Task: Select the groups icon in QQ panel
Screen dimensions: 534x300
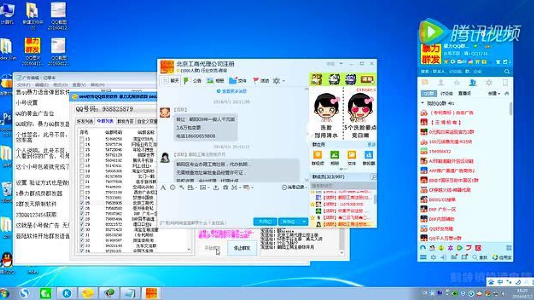Action: click(473, 82)
